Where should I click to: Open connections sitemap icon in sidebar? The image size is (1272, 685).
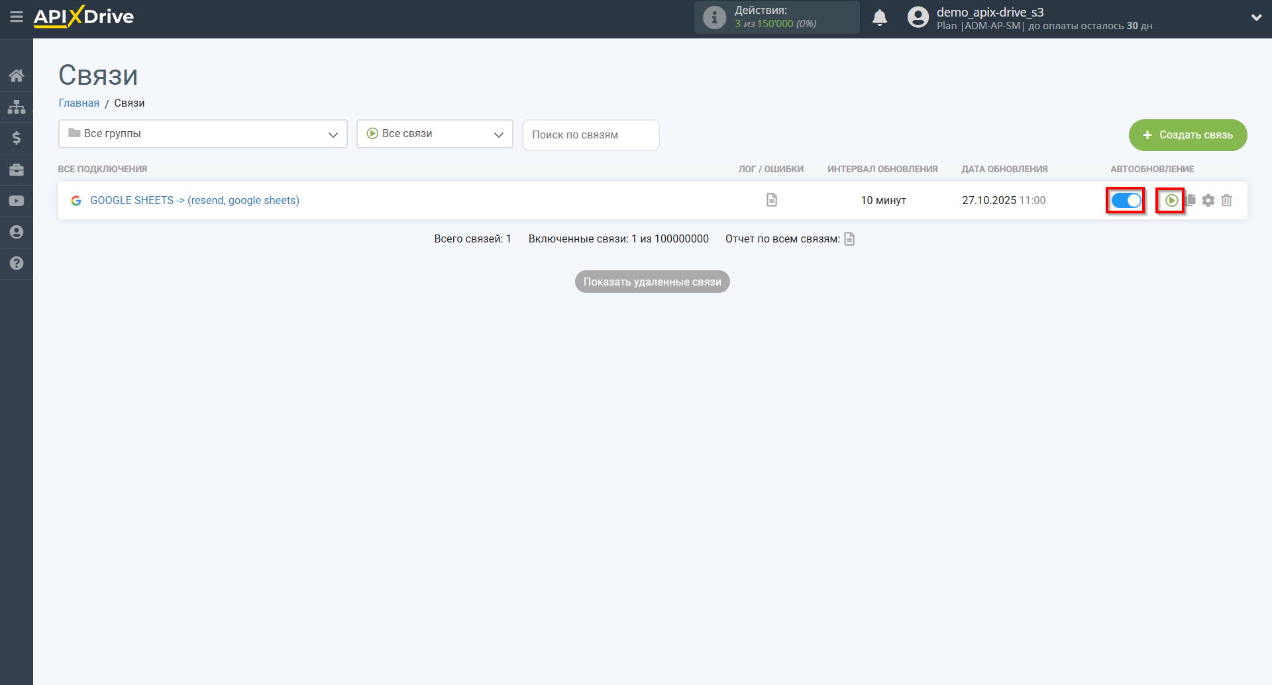point(17,107)
